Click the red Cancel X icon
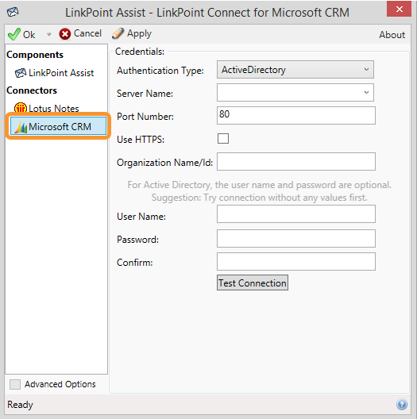Screen dimensions: 417x419 tap(64, 34)
